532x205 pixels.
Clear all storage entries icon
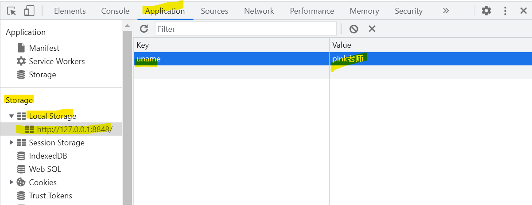click(353, 29)
